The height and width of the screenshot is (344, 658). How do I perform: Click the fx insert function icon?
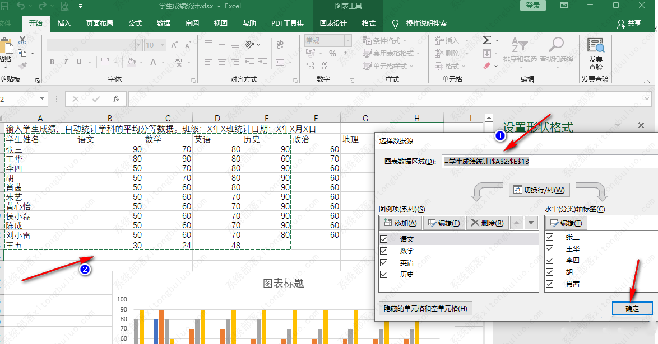pos(116,99)
